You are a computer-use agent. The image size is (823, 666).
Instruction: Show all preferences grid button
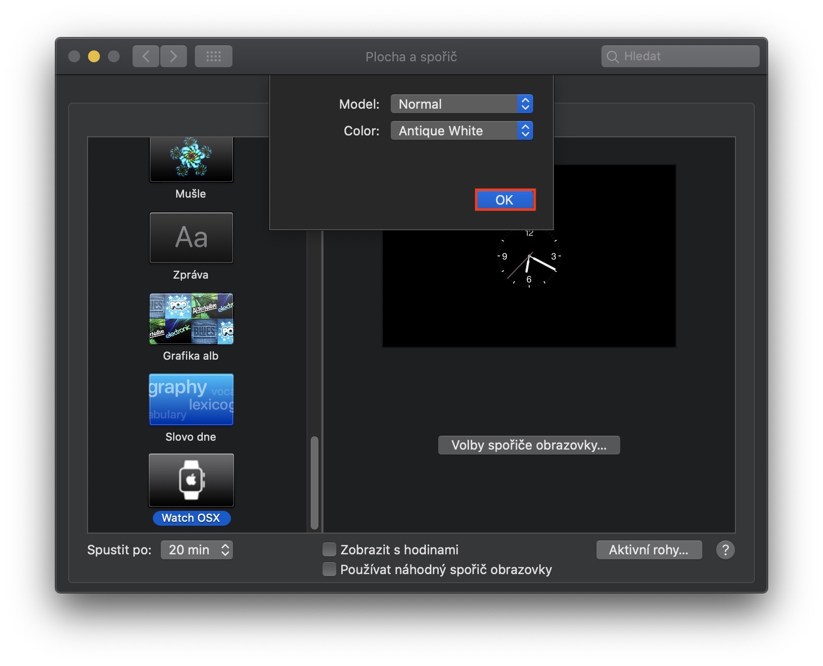coord(214,56)
